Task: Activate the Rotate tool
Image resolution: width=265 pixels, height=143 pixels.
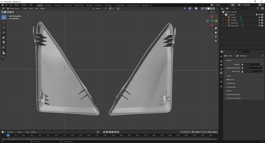Action: [x=4, y=32]
